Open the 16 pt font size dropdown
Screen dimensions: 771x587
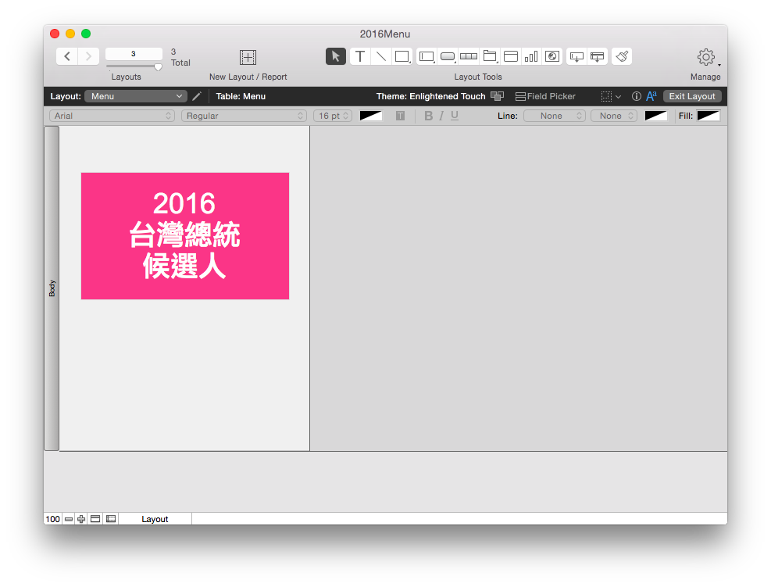point(332,115)
